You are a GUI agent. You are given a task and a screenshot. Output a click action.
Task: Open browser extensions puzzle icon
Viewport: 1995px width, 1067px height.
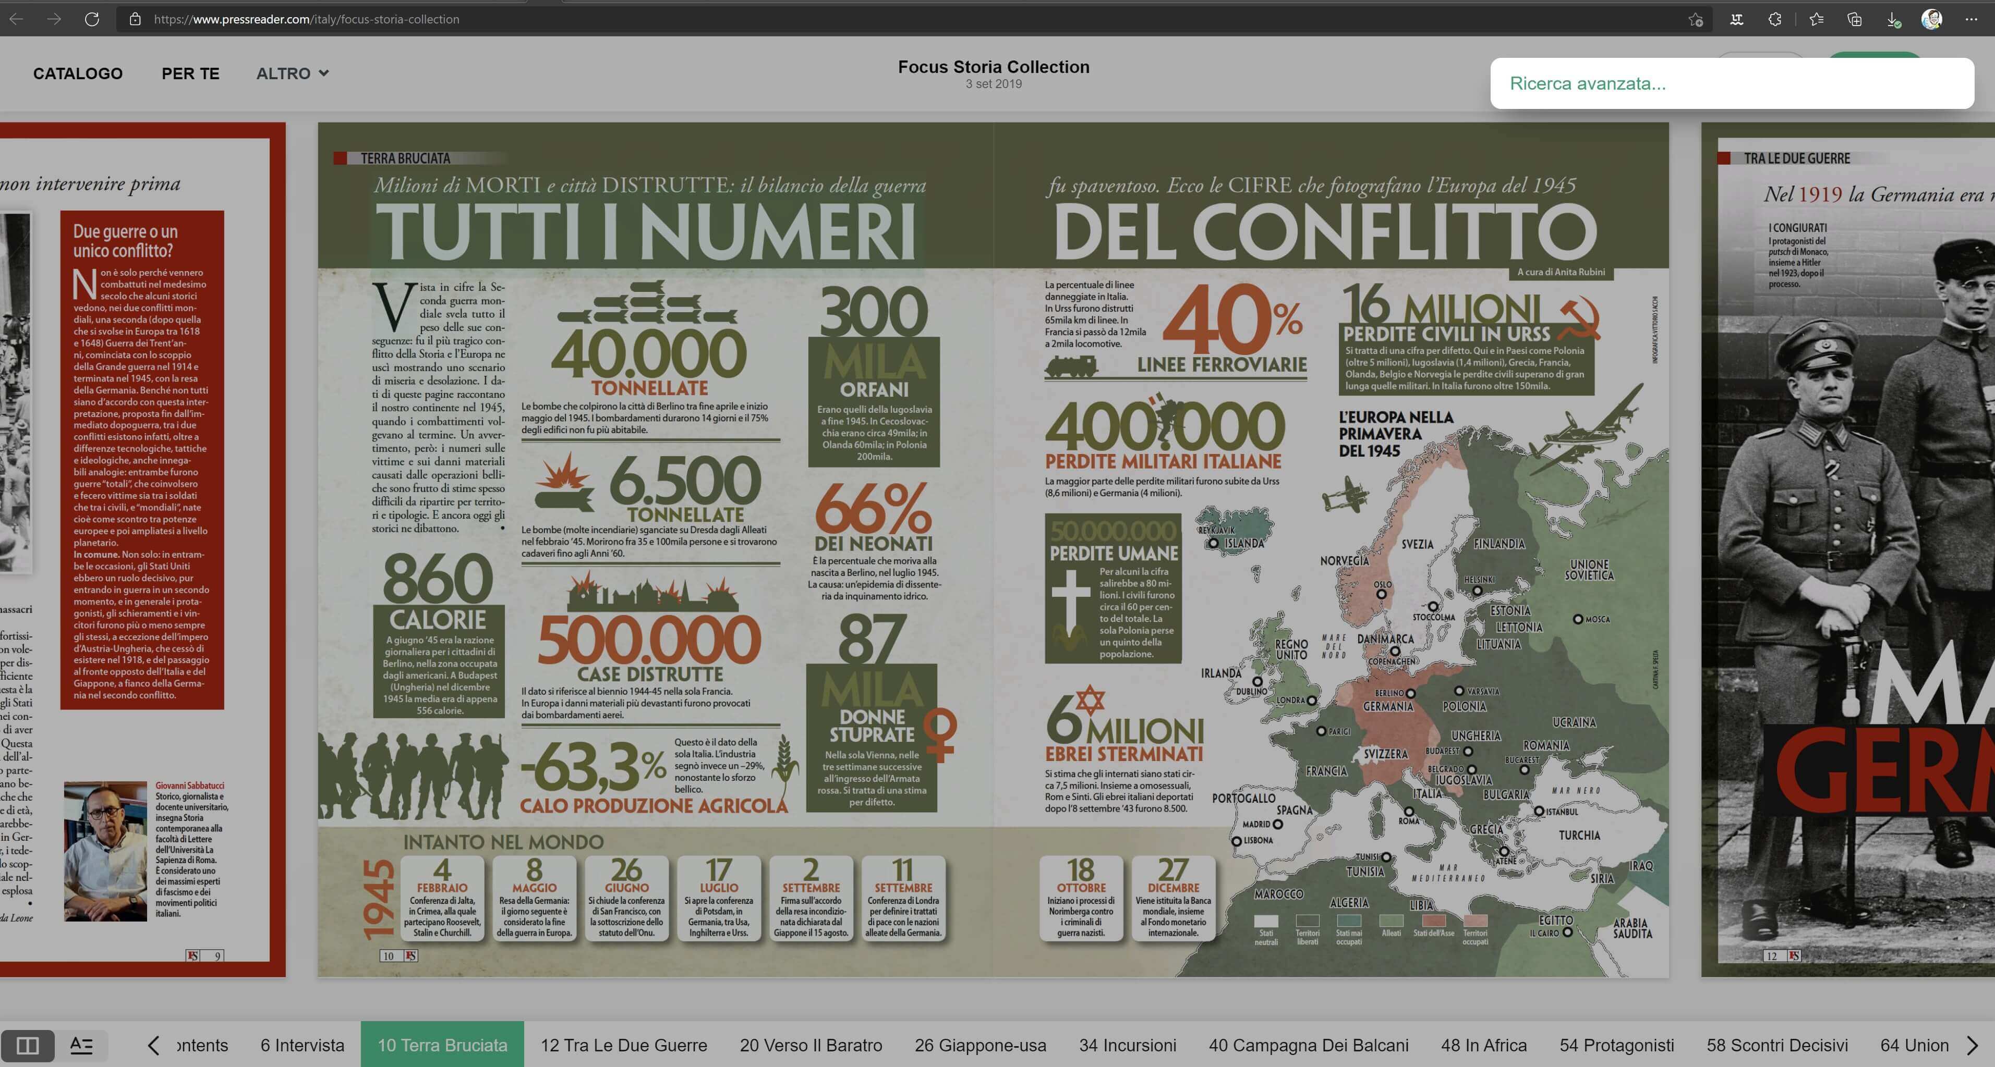1775,19
